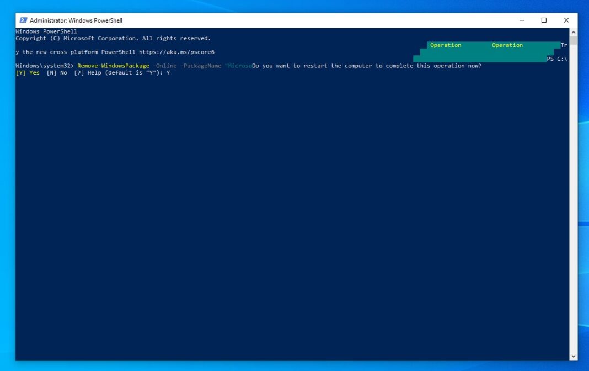Click the Remove-WindowsPackage command text

click(113, 65)
